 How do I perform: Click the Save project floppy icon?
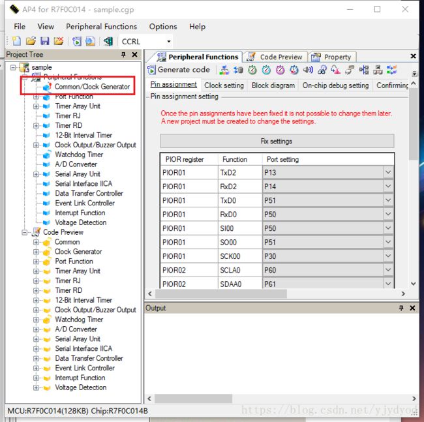44,41
